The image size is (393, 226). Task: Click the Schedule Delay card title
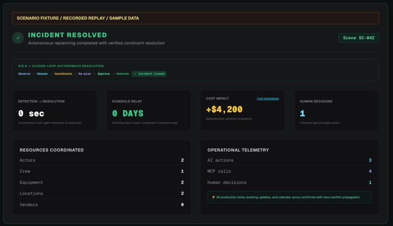[x=127, y=102]
